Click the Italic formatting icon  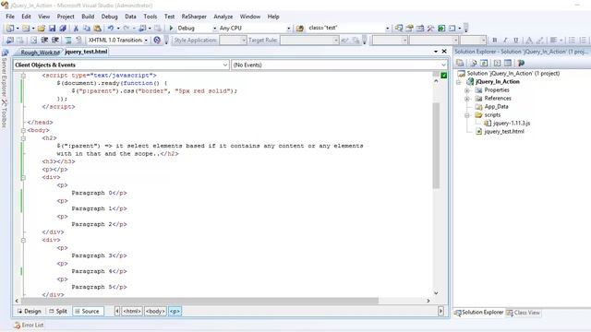pyautogui.click(x=505, y=41)
